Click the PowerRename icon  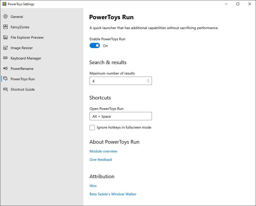[x=5, y=68]
